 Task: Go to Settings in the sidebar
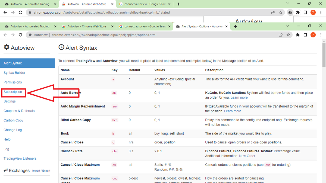click(x=10, y=101)
